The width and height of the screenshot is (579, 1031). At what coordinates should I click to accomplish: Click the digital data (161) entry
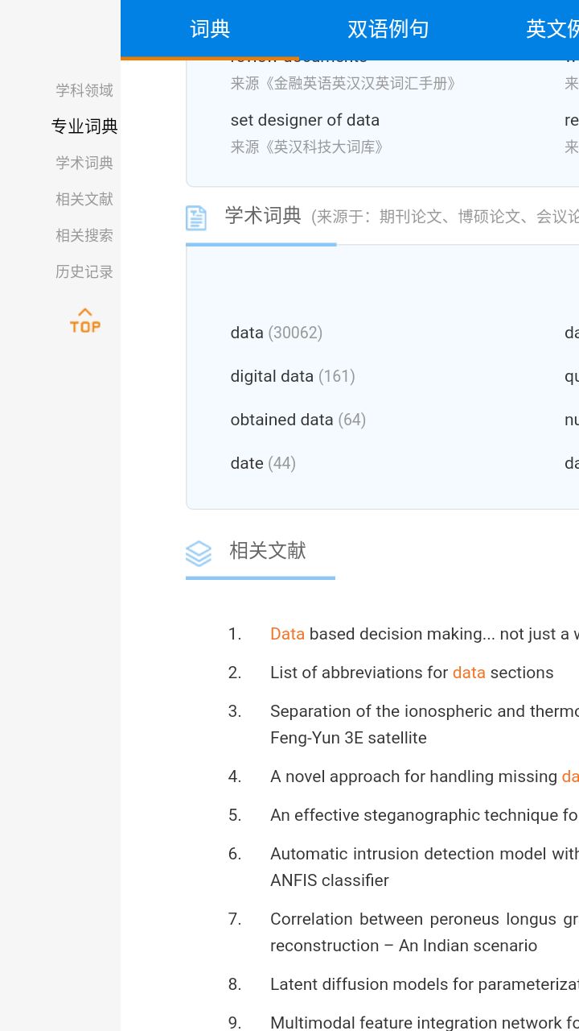[x=293, y=376]
